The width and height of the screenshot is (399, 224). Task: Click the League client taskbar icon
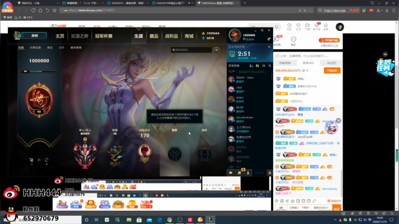(210, 220)
